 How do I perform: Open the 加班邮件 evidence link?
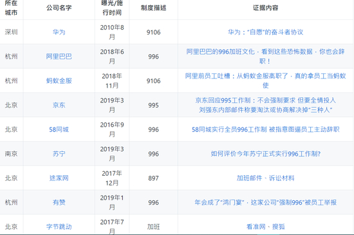[x=249, y=178]
